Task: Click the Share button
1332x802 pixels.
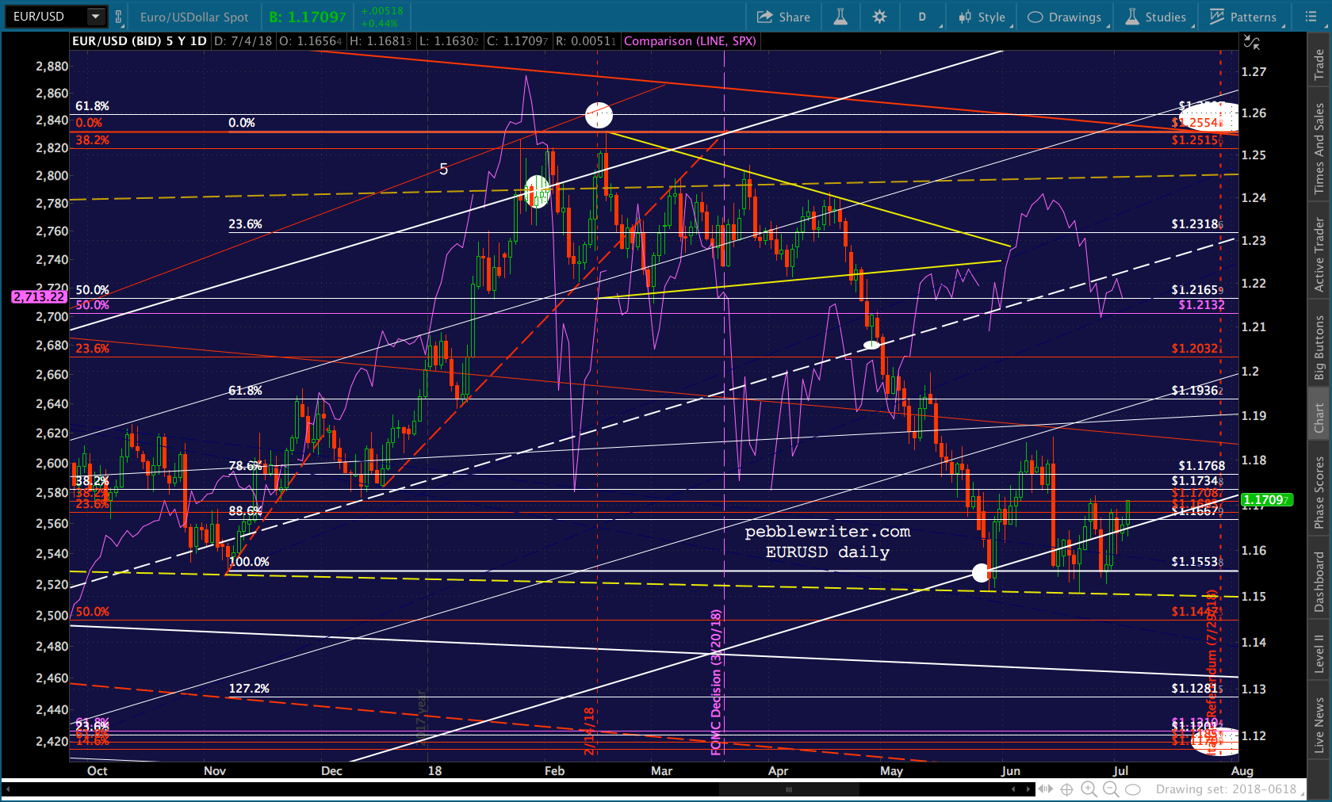Action: 783,17
